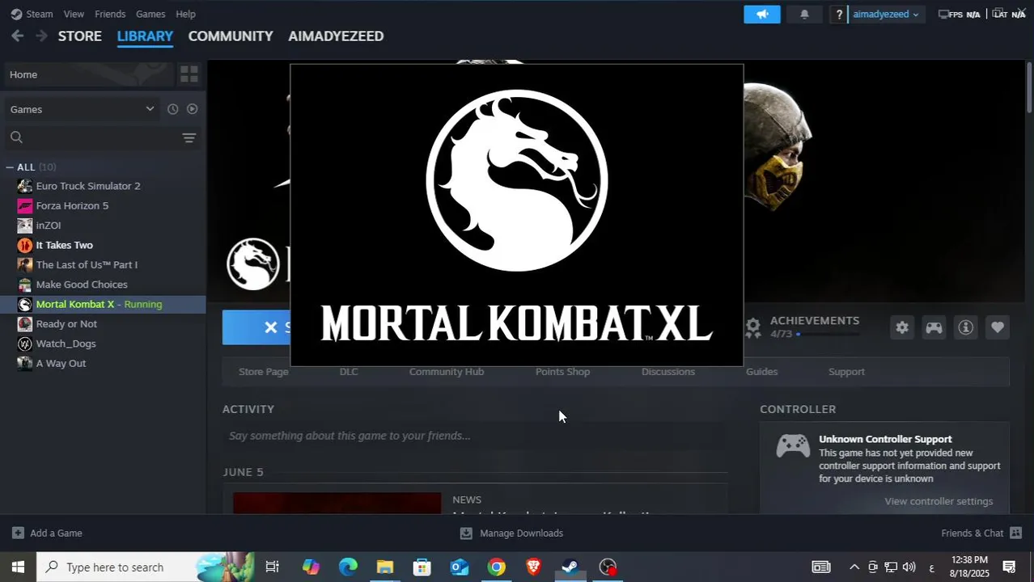Open game settings gear icon

(902, 327)
